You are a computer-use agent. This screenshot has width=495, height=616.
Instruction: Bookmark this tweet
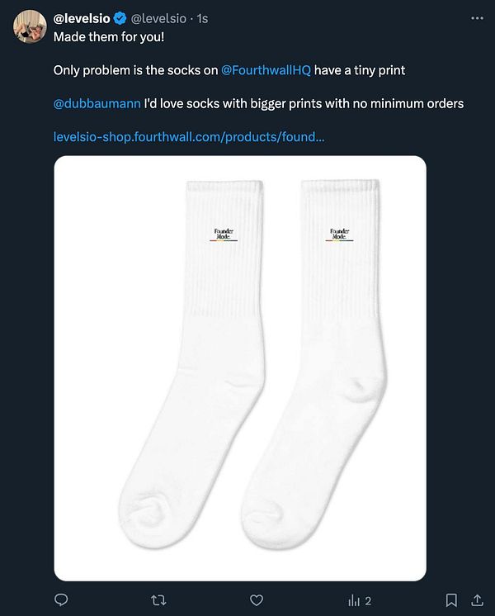(x=451, y=599)
